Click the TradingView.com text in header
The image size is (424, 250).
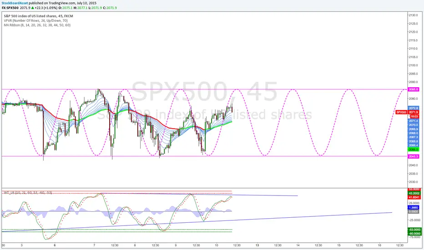click(x=62, y=3)
